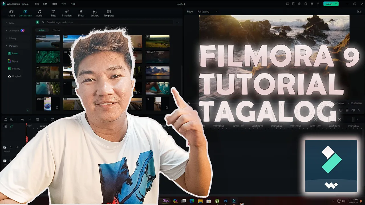The image size is (365, 205).
Task: Lock the Video 2 track
Action: tap(11, 147)
